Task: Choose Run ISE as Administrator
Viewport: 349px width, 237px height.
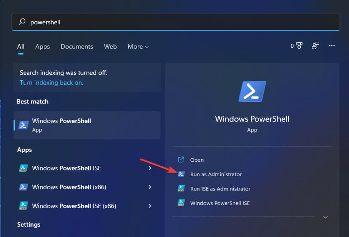Action: (220, 189)
